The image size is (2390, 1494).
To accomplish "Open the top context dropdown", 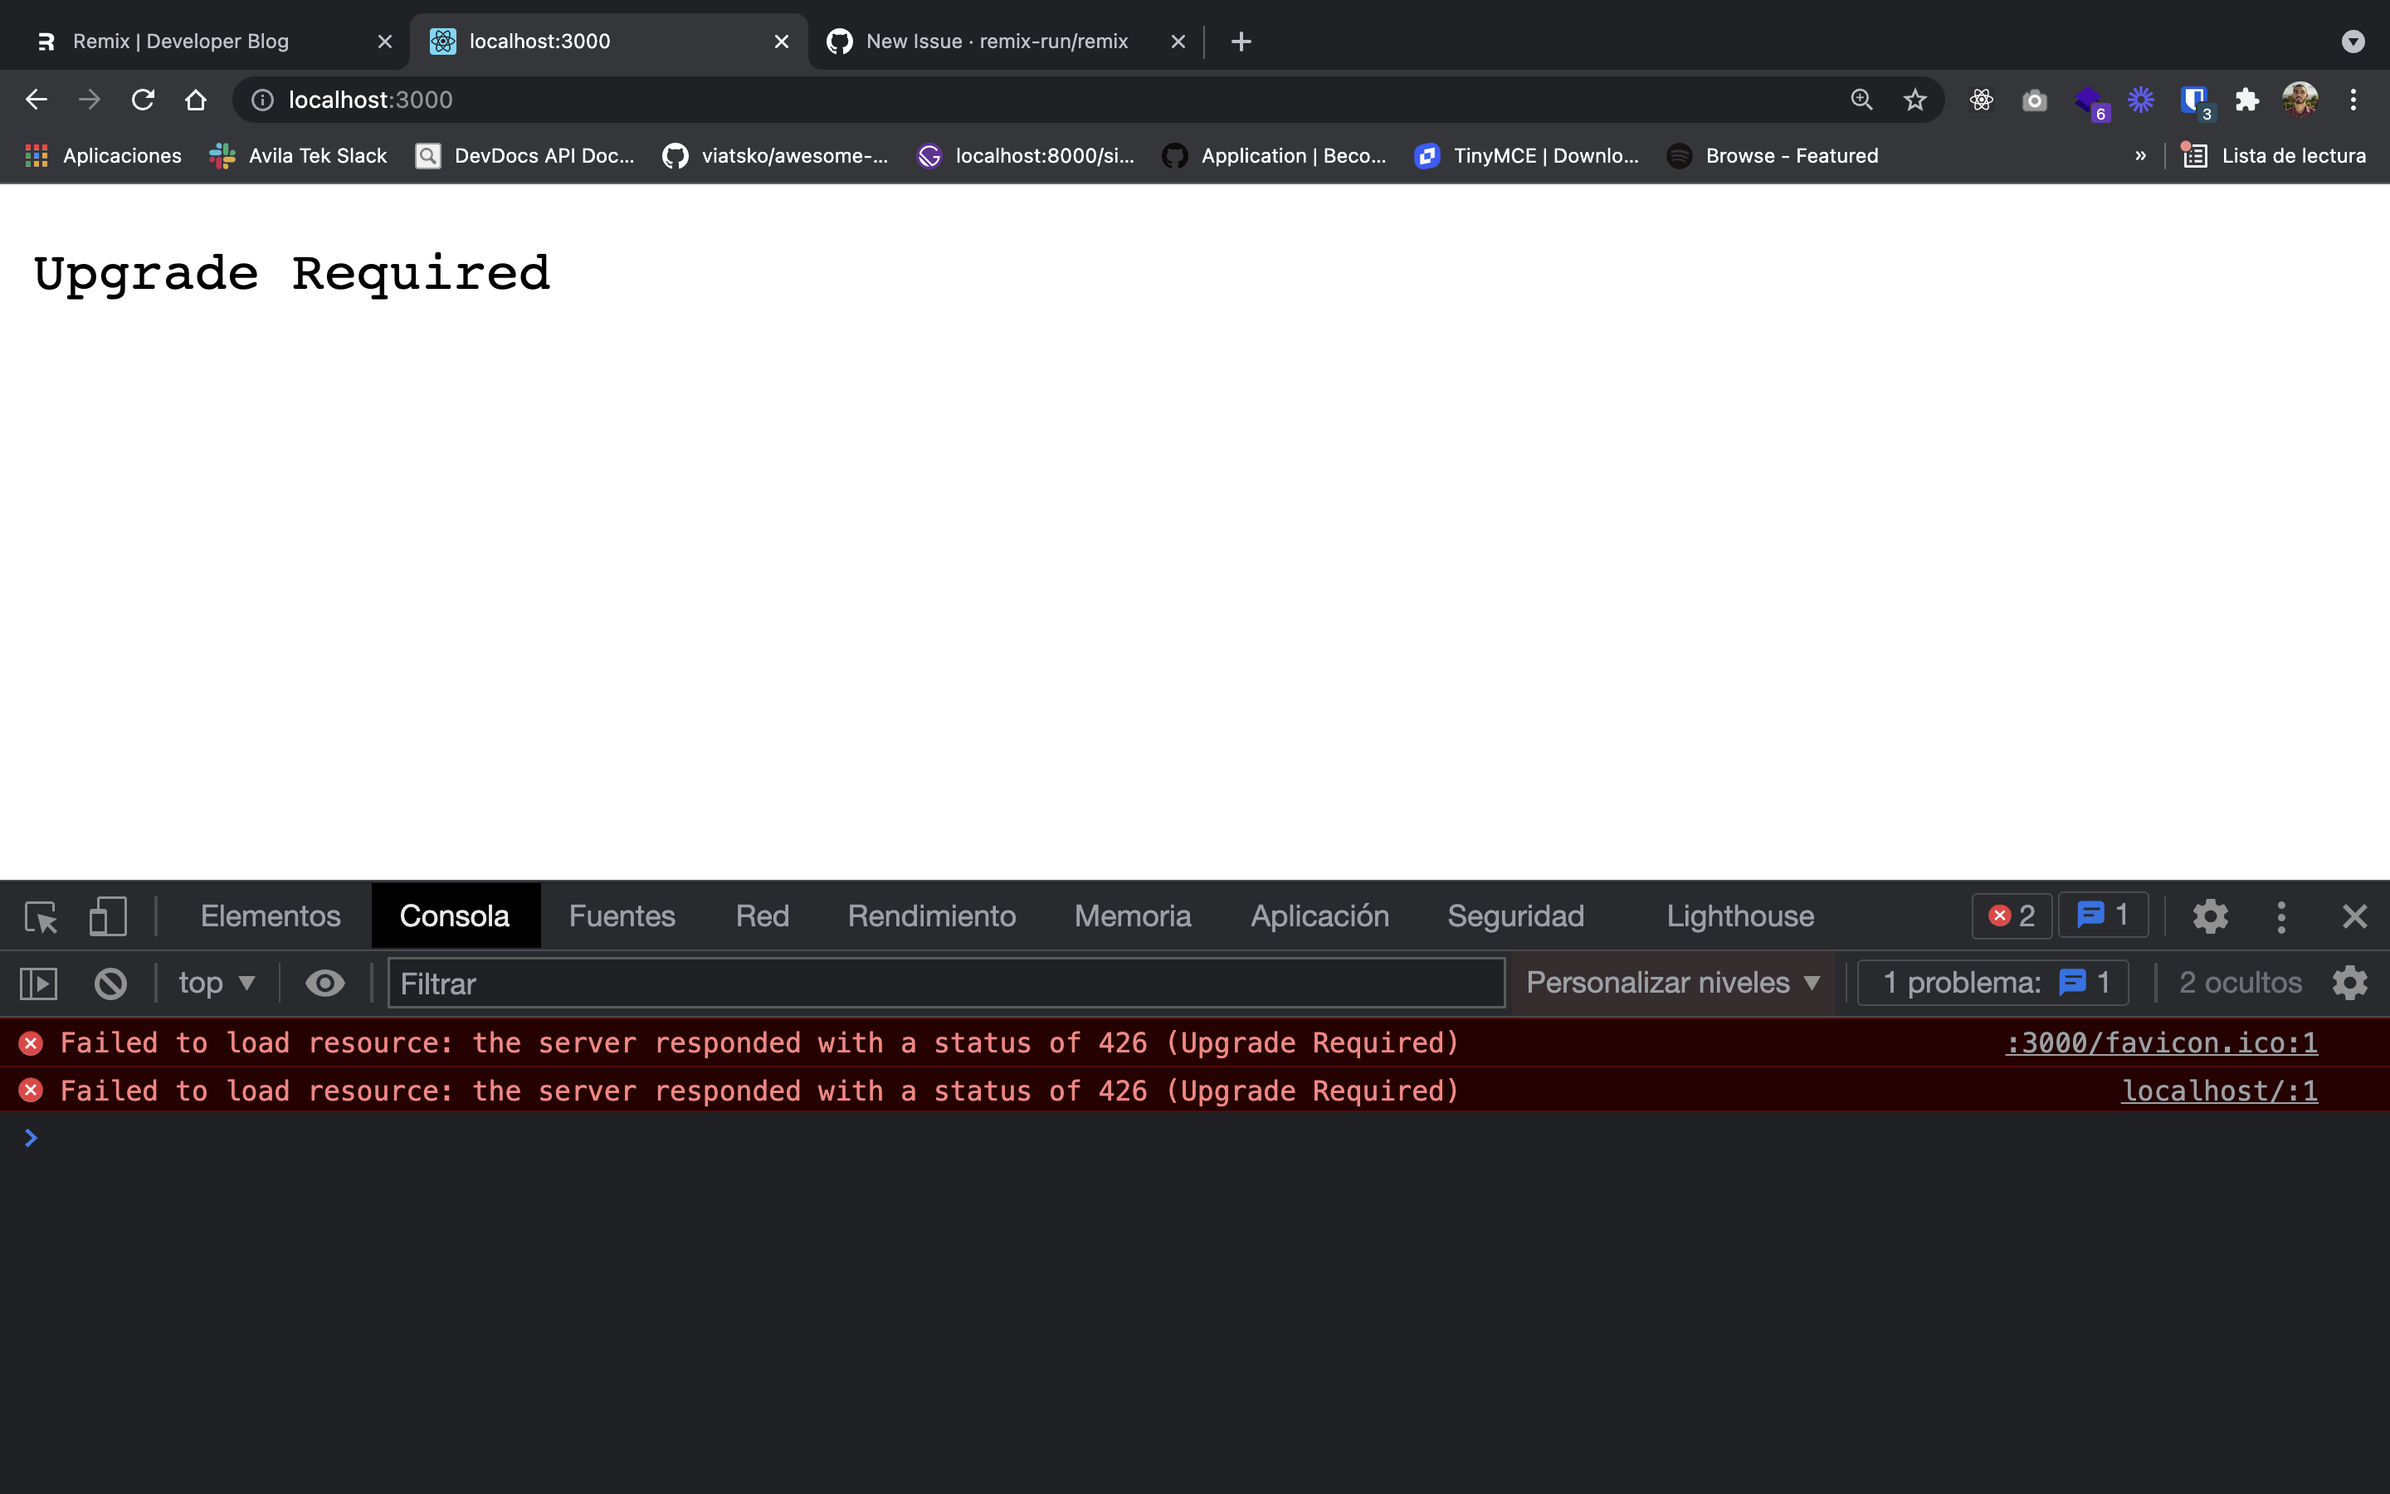I will click(217, 984).
